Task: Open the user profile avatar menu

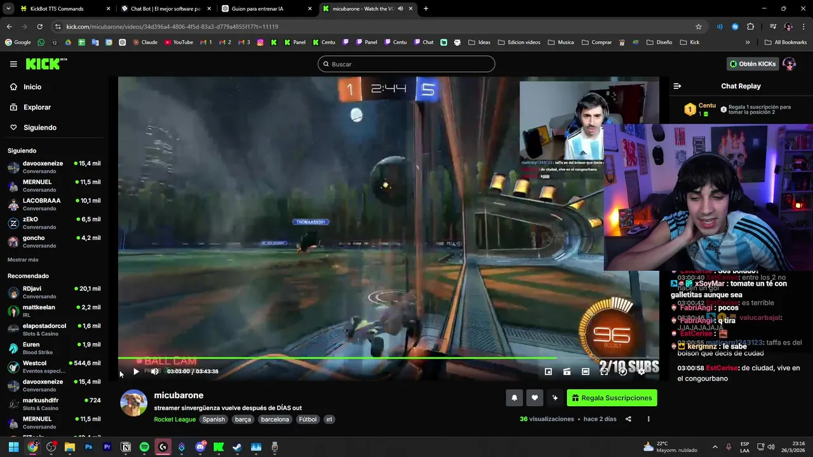Action: (789, 64)
